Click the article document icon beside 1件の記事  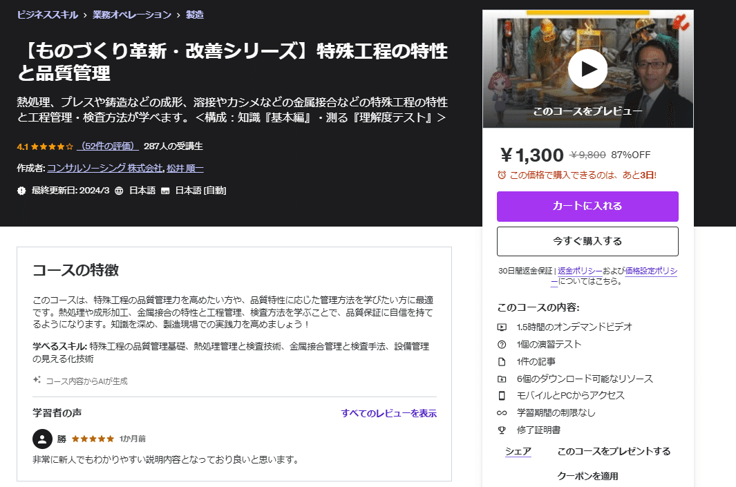click(501, 361)
